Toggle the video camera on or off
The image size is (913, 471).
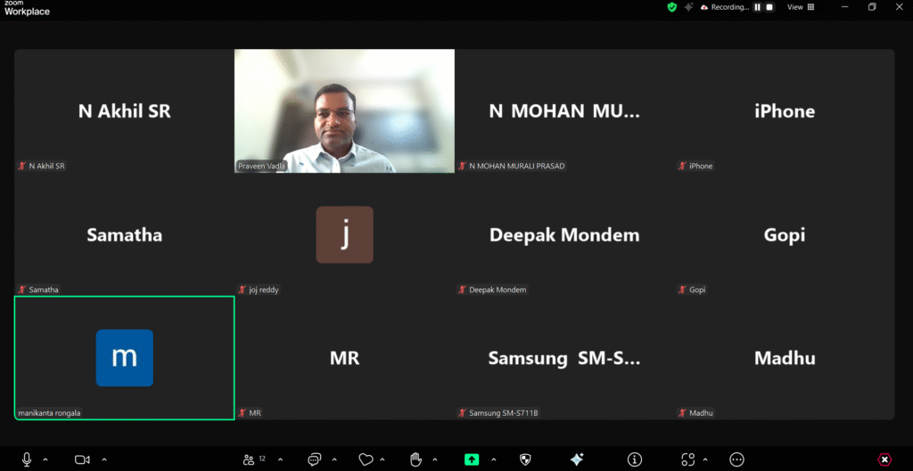82,459
